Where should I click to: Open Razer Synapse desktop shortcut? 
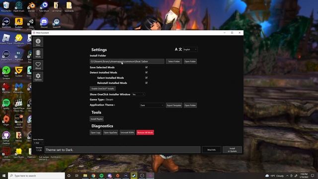(x=6, y=73)
